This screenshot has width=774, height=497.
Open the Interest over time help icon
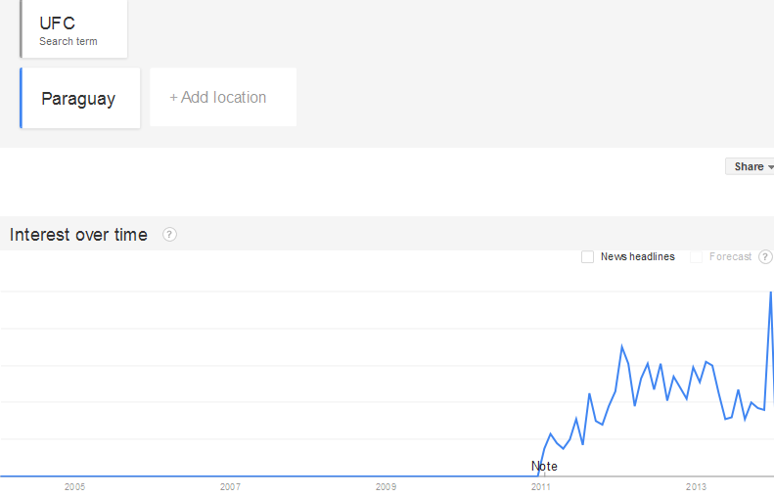169,235
